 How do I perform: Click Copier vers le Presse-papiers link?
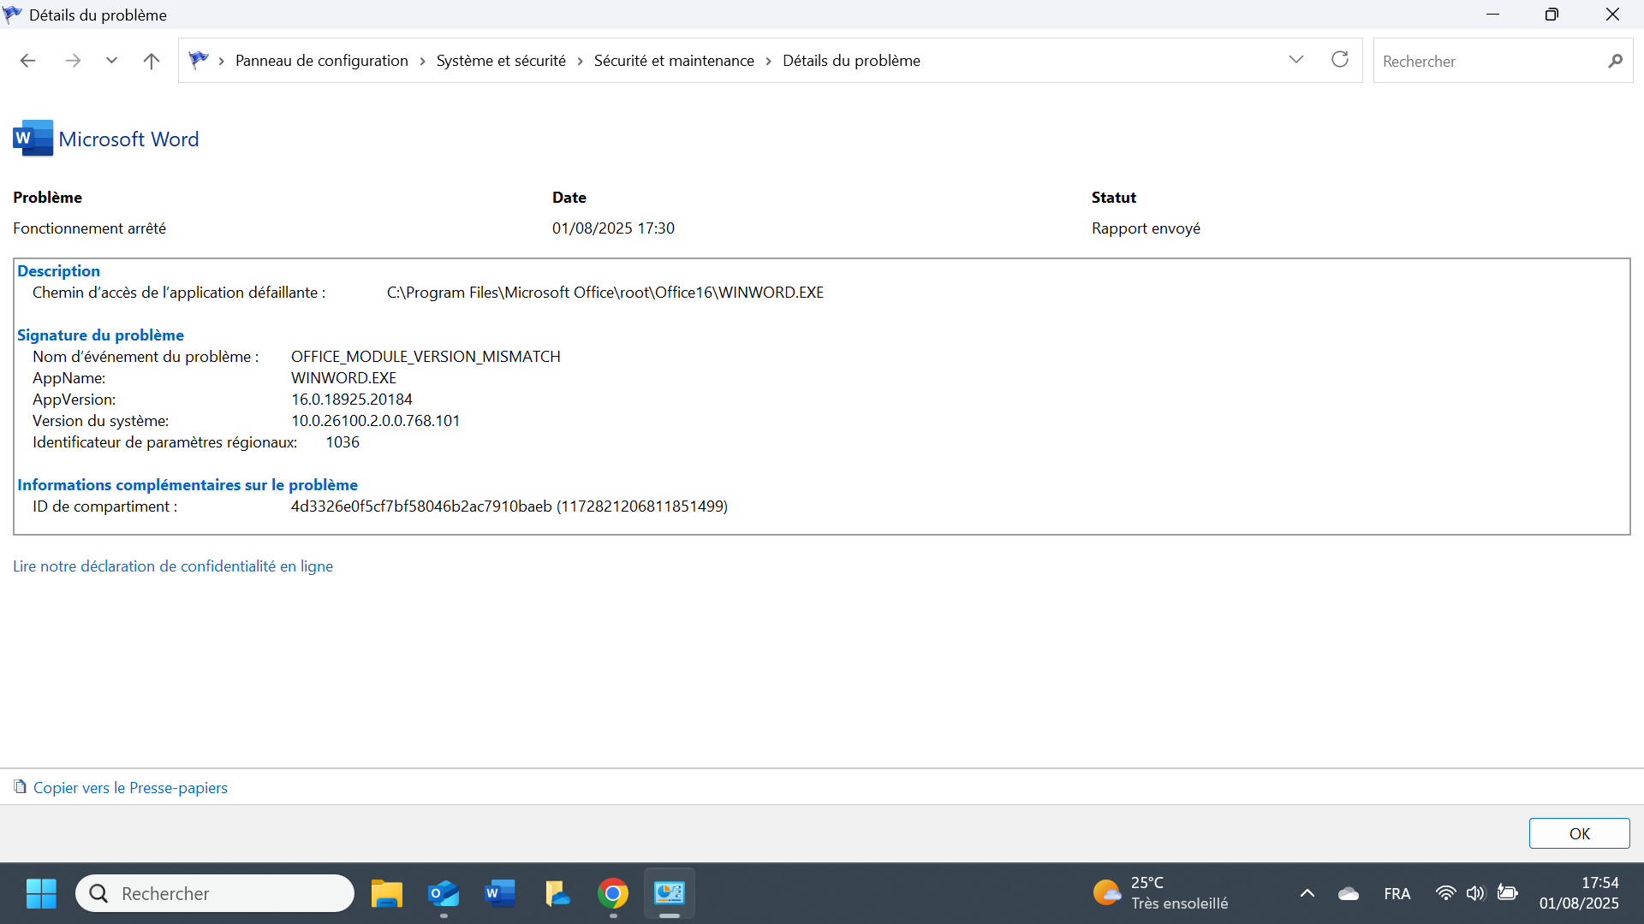click(130, 788)
